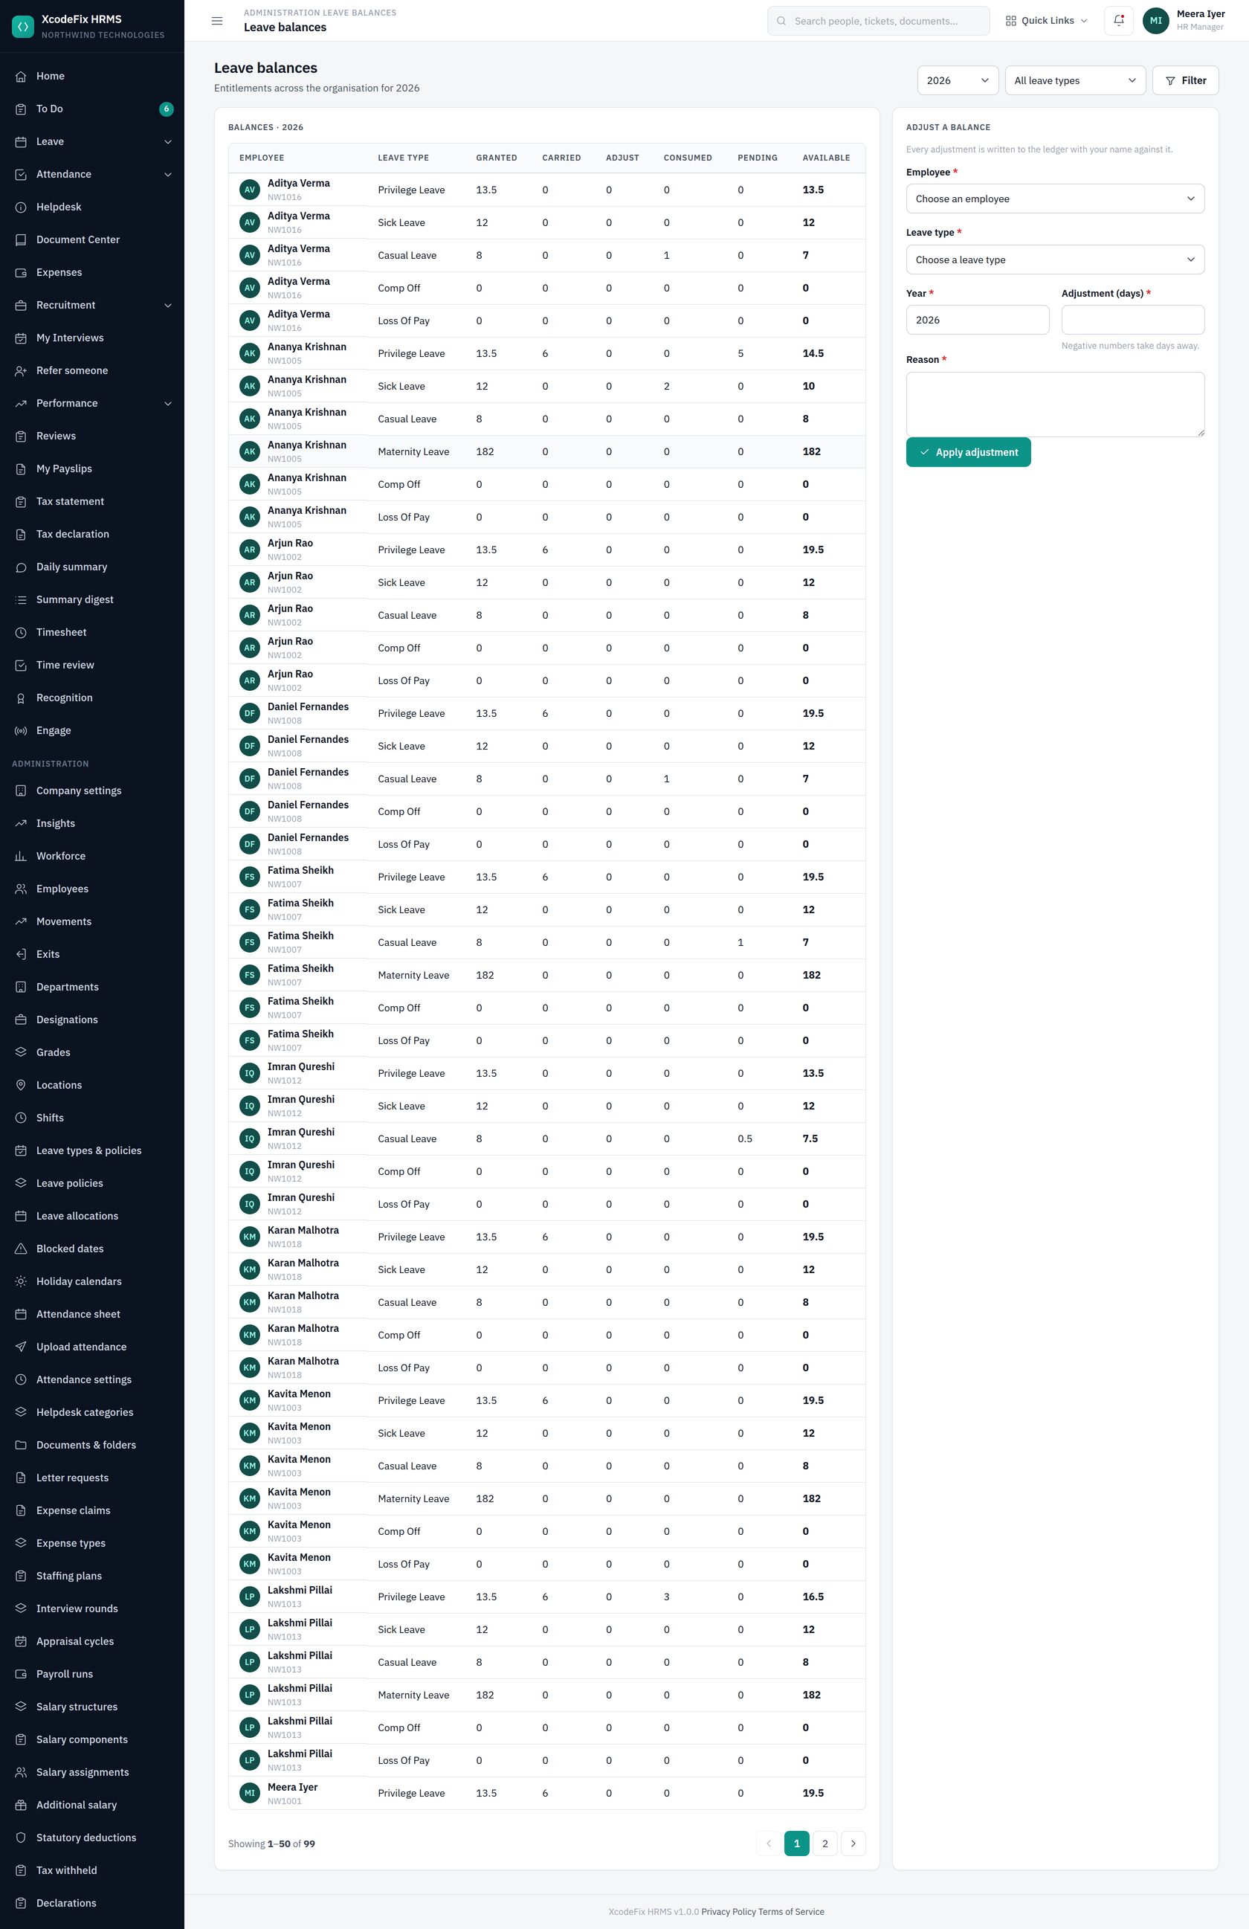Click the Home icon in sidebar
Image resolution: width=1249 pixels, height=1929 pixels.
(21, 76)
